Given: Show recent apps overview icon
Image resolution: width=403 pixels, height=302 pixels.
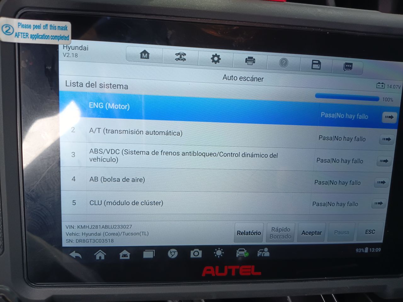Looking at the screenshot, I should 149,254.
